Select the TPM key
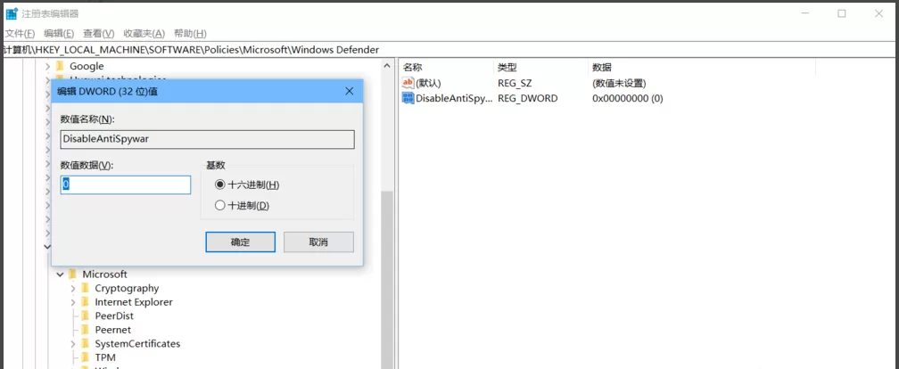The height and width of the screenshot is (369, 899). (105, 357)
